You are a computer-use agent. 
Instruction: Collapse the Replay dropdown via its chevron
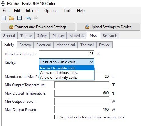91,62
